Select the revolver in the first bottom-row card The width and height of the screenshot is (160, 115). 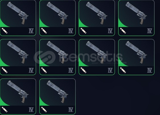coord(18,92)
